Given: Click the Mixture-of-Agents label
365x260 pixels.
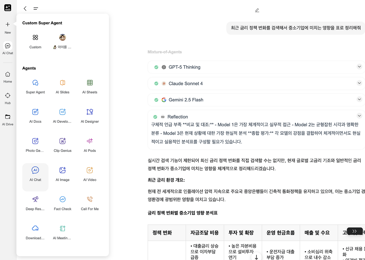Looking at the screenshot, I should pos(165,52).
